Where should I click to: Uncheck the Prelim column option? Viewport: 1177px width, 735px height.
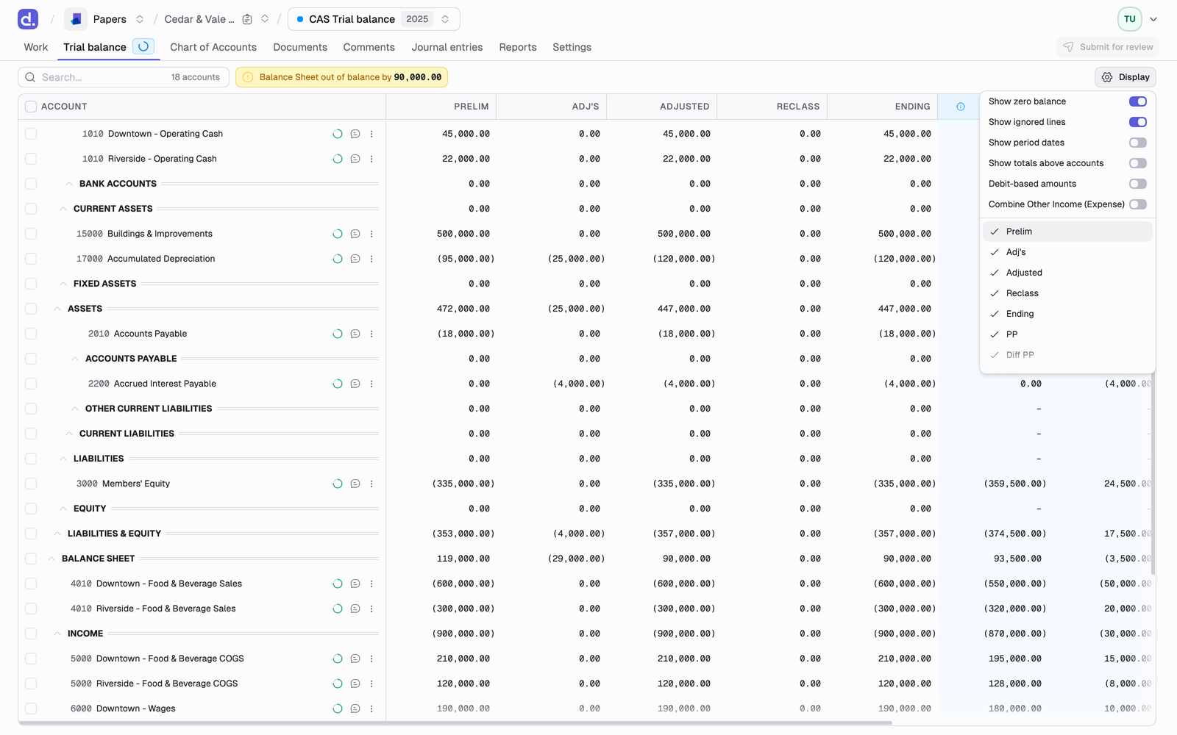[x=1067, y=232]
